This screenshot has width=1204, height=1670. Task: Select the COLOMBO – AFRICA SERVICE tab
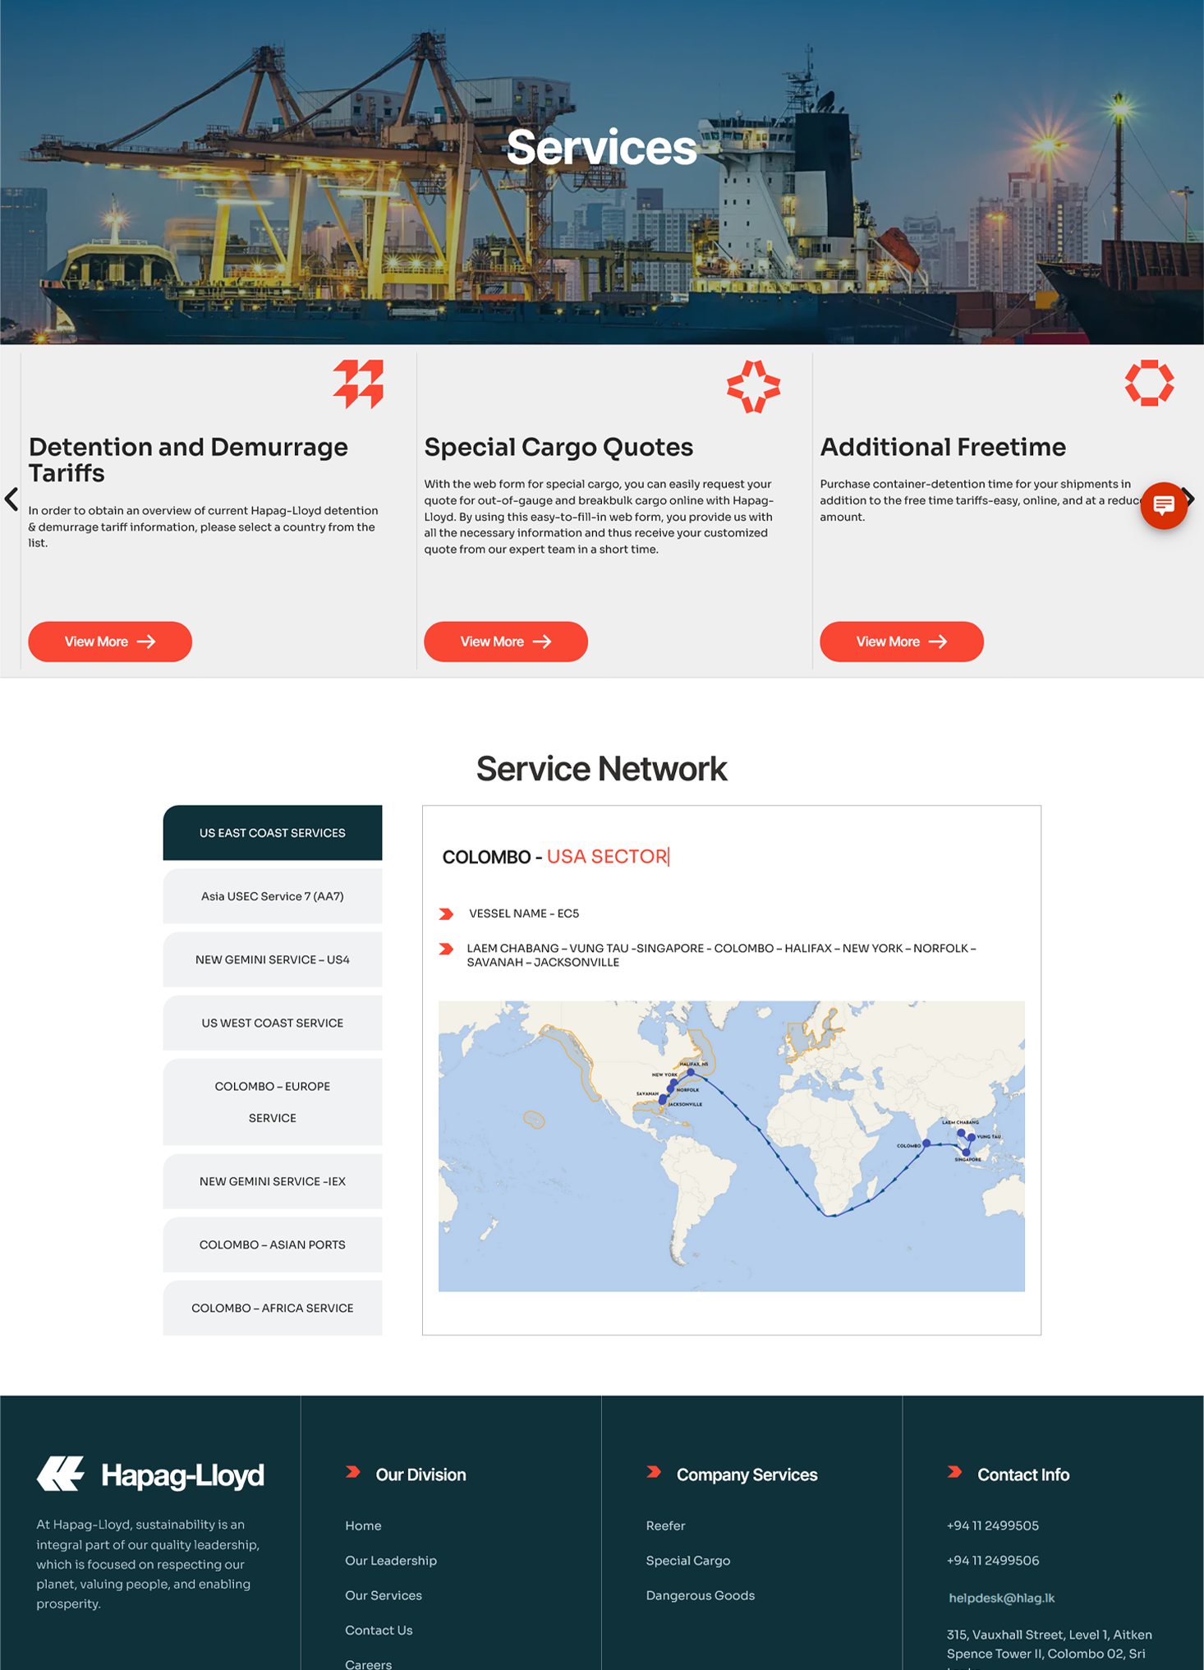point(273,1308)
